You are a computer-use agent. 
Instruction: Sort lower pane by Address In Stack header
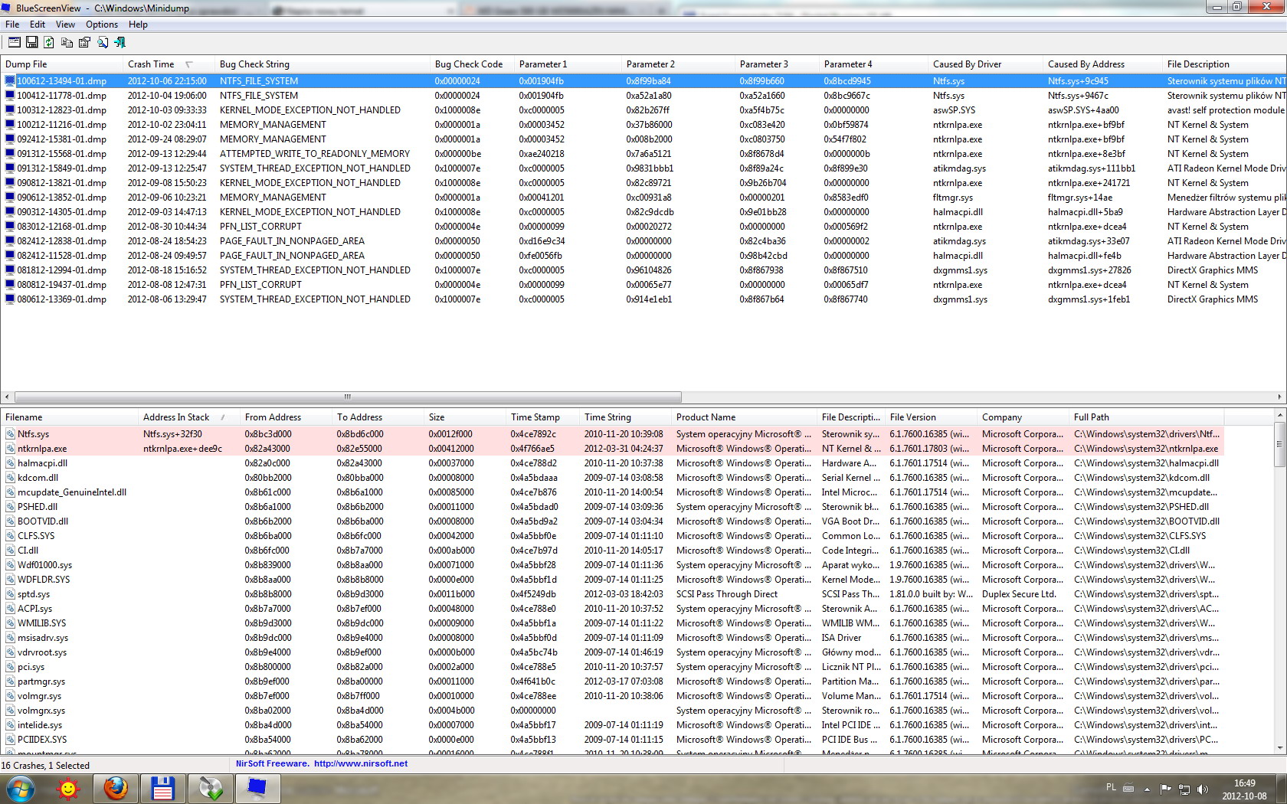[188, 417]
